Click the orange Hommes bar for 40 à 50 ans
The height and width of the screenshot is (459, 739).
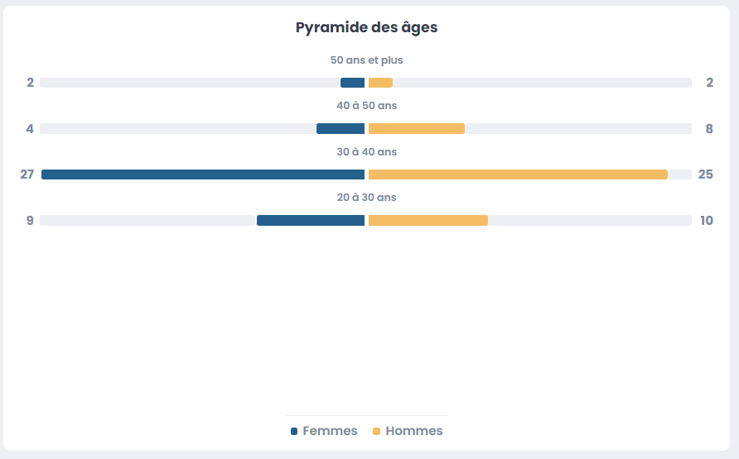coord(416,128)
